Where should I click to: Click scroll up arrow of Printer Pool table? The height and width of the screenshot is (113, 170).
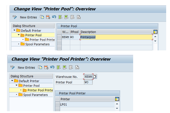[155, 37]
